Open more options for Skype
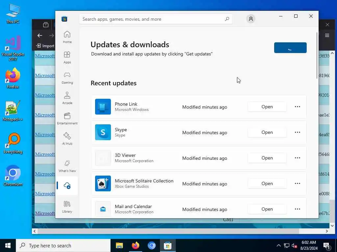The height and width of the screenshot is (252, 337). (298, 132)
